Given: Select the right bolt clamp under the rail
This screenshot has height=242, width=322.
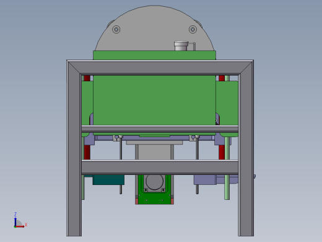Looking at the screenshot, I should coord(194,138).
